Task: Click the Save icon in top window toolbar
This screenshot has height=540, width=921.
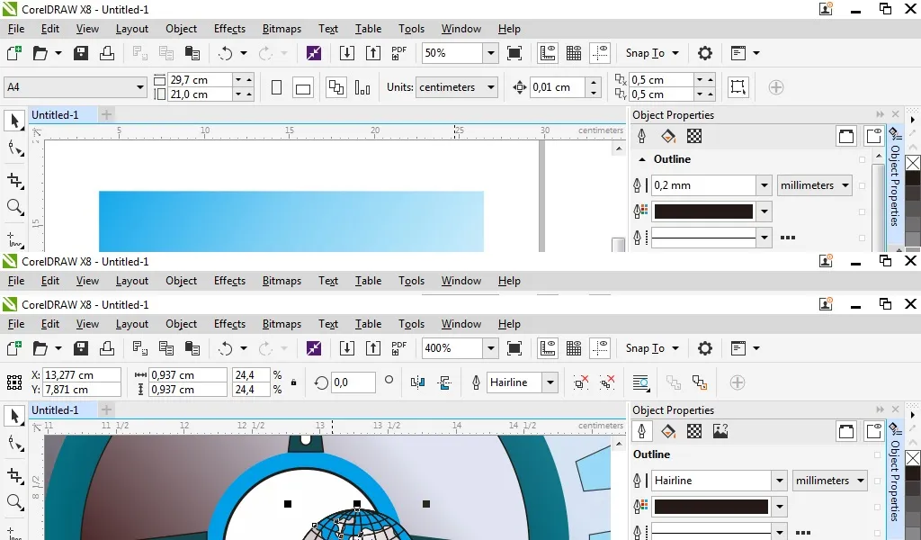Action: 80,53
